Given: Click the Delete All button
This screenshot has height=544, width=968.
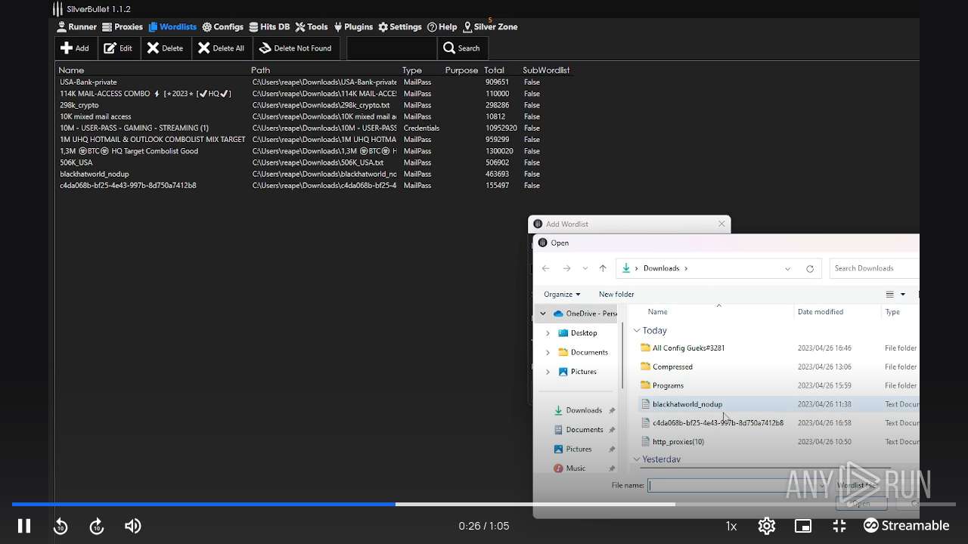Looking at the screenshot, I should point(221,48).
